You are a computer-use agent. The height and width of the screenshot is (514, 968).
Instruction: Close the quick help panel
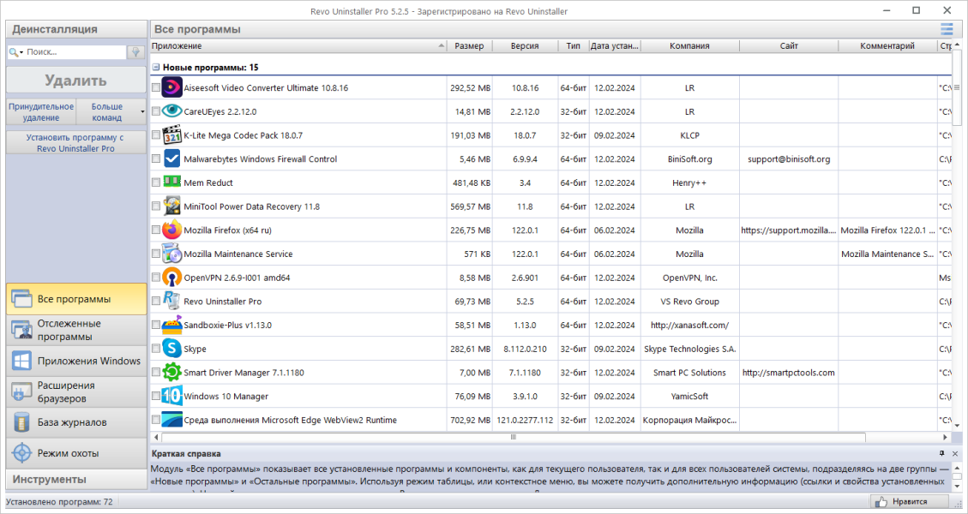coord(955,453)
